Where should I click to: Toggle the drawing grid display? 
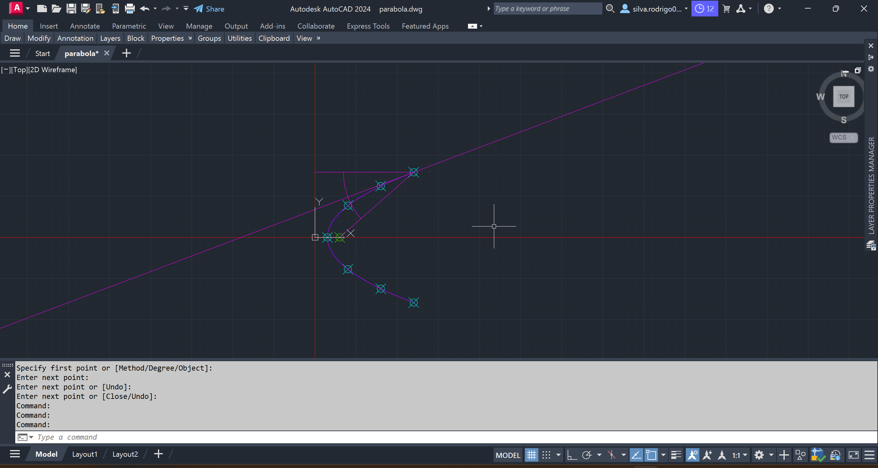531,455
